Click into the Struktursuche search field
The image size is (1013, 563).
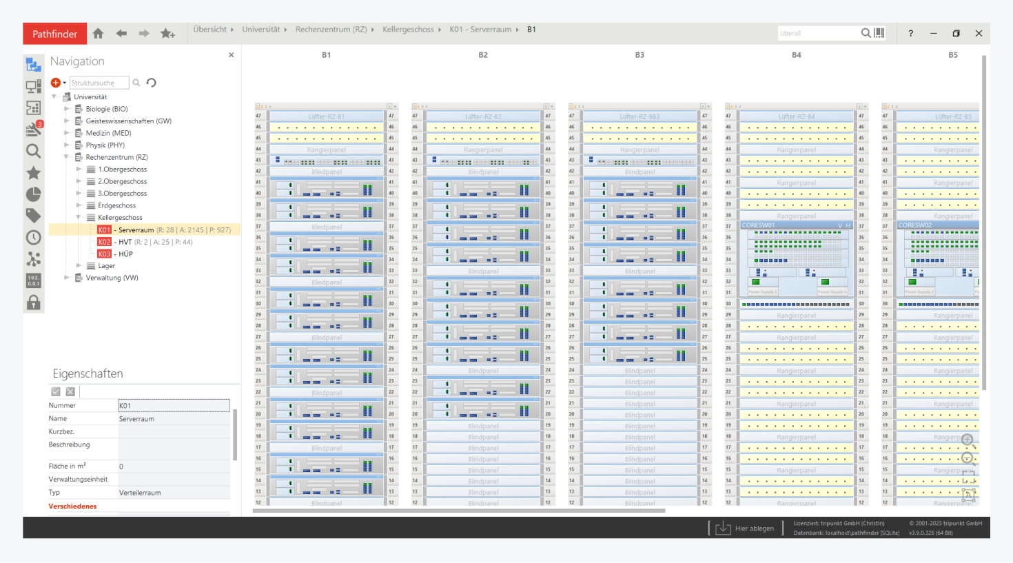click(x=99, y=83)
